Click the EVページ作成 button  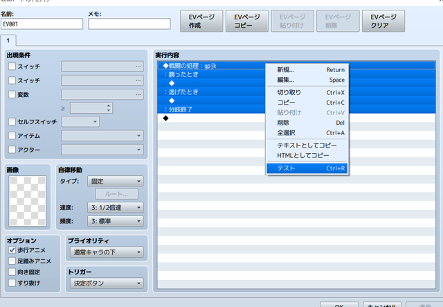(201, 21)
